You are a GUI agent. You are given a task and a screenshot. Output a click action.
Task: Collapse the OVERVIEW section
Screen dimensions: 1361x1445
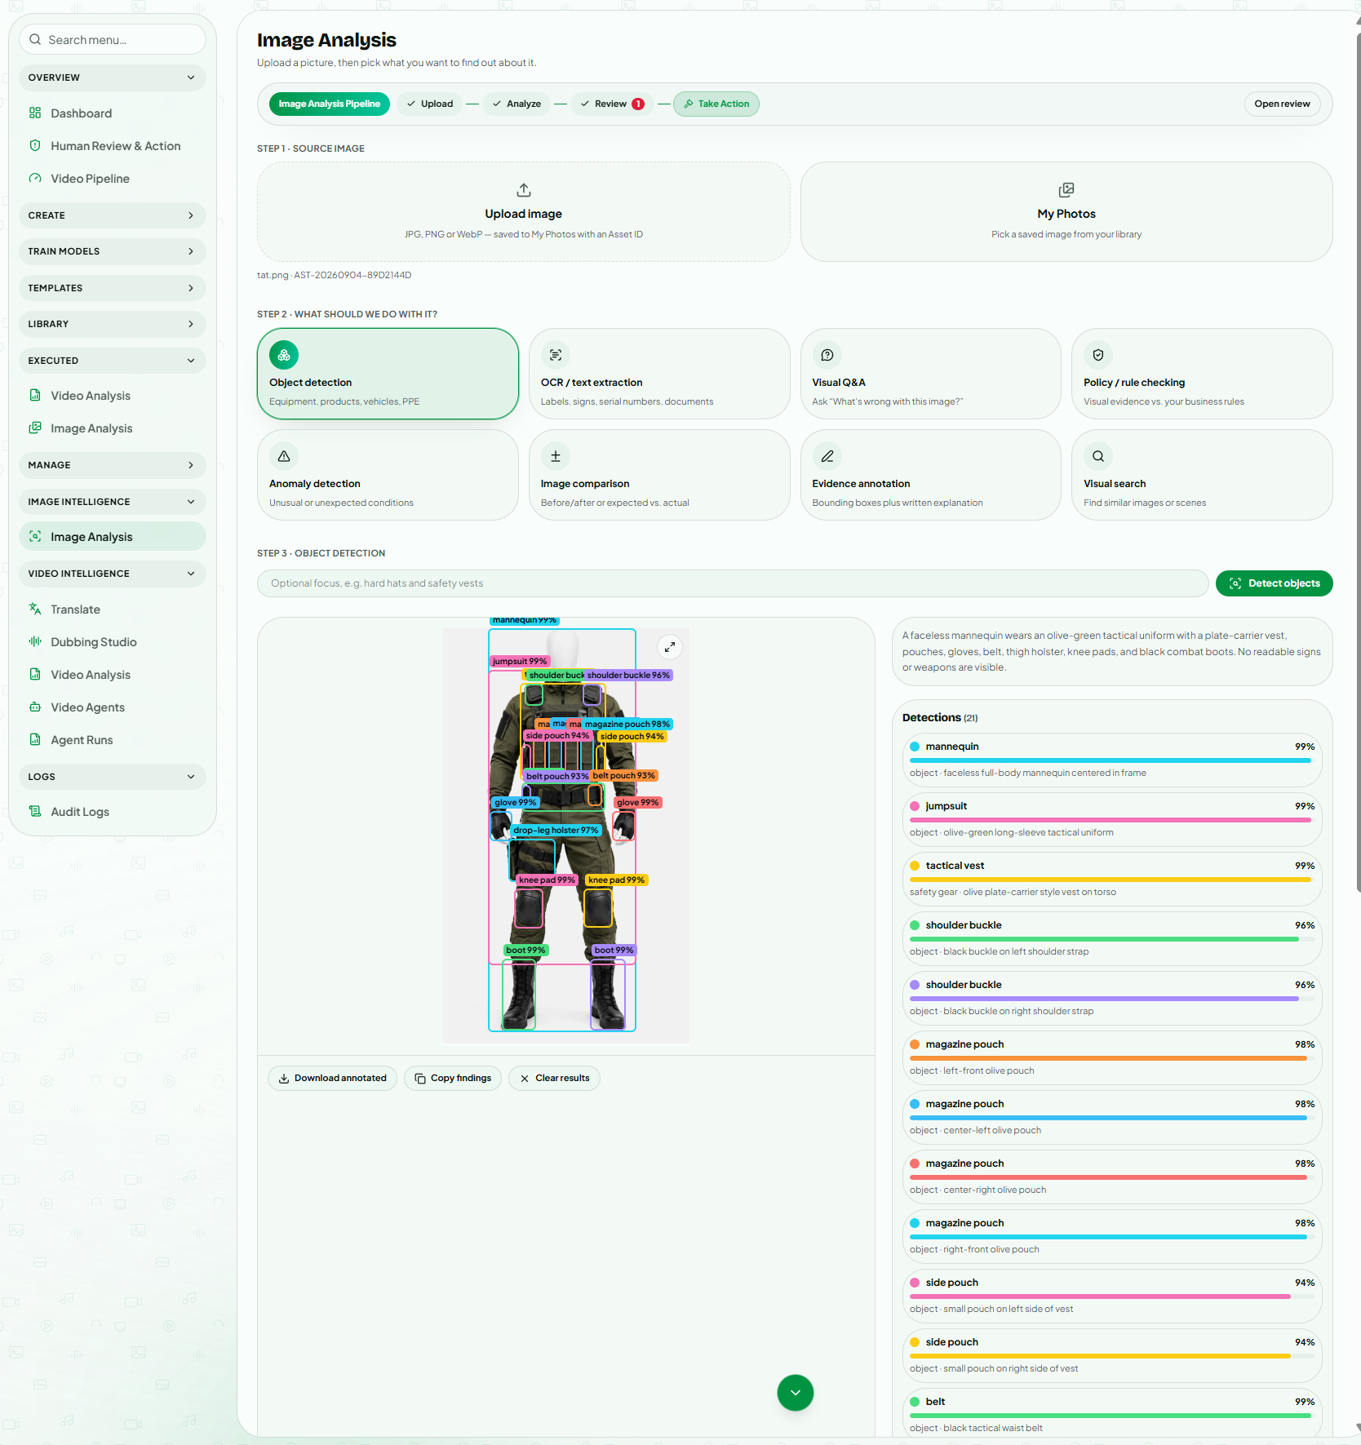click(x=113, y=78)
